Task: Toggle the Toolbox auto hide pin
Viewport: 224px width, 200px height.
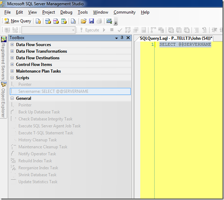Action: (122, 38)
